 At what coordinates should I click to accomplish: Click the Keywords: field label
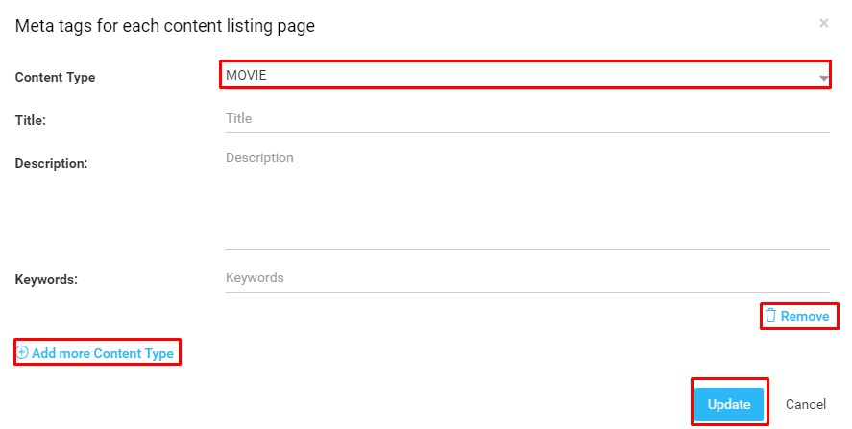(46, 279)
